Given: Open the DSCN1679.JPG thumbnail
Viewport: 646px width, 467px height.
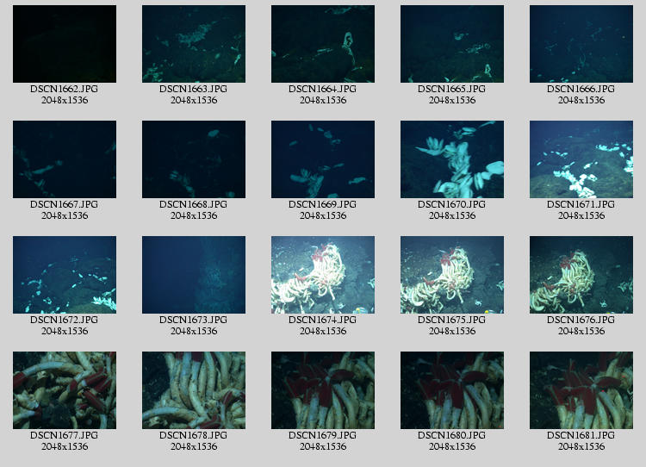Looking at the screenshot, I should 323,390.
